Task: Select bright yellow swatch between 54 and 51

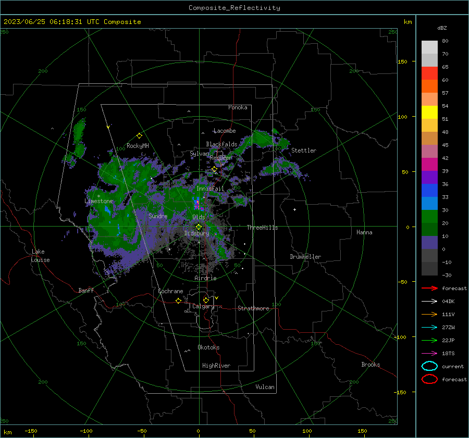Action: point(429,112)
